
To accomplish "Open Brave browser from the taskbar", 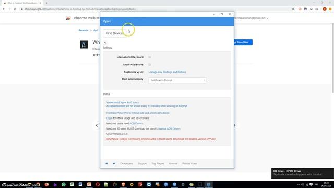I will click(123, 184).
